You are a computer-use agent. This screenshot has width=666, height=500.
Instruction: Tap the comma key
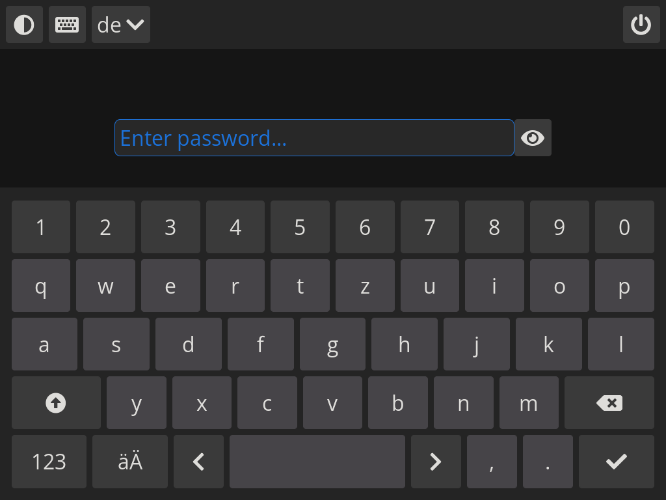[x=492, y=462]
